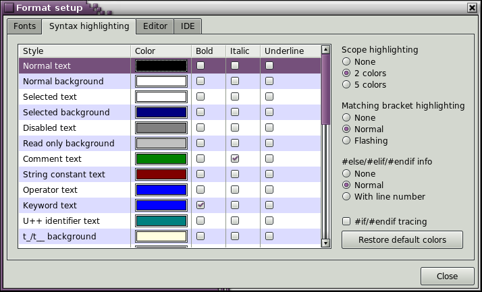Switch to the Fonts tab

pyautogui.click(x=24, y=26)
